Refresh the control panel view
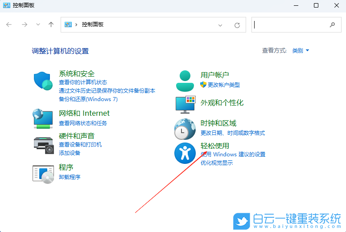This screenshot has height=232, width=346. (237, 25)
